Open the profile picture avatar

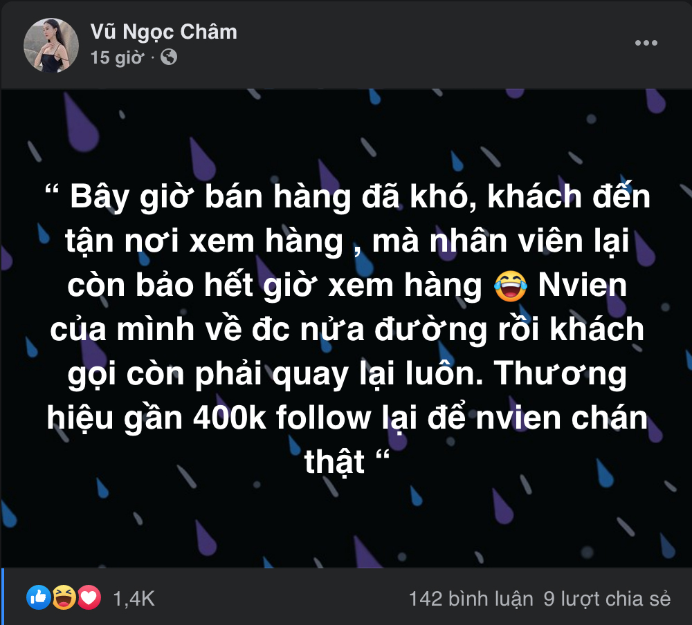(x=51, y=45)
